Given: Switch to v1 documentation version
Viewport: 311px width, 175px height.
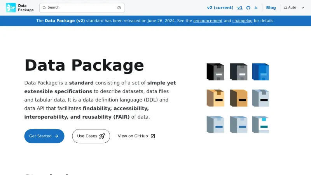Looking at the screenshot, I should tap(240, 8).
